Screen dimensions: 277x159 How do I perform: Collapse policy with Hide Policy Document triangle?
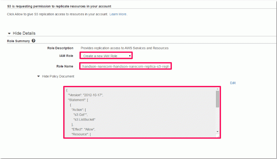[38, 76]
